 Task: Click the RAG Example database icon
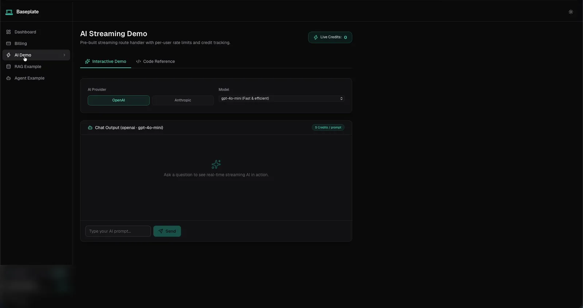coord(8,67)
